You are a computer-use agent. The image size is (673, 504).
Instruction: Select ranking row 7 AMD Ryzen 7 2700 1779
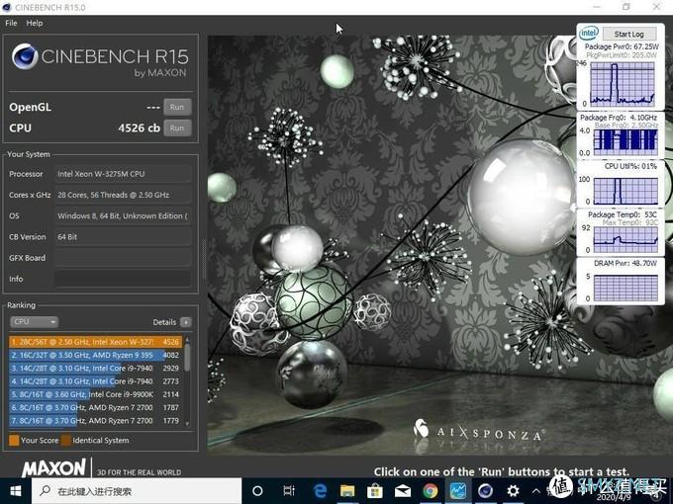coord(95,421)
